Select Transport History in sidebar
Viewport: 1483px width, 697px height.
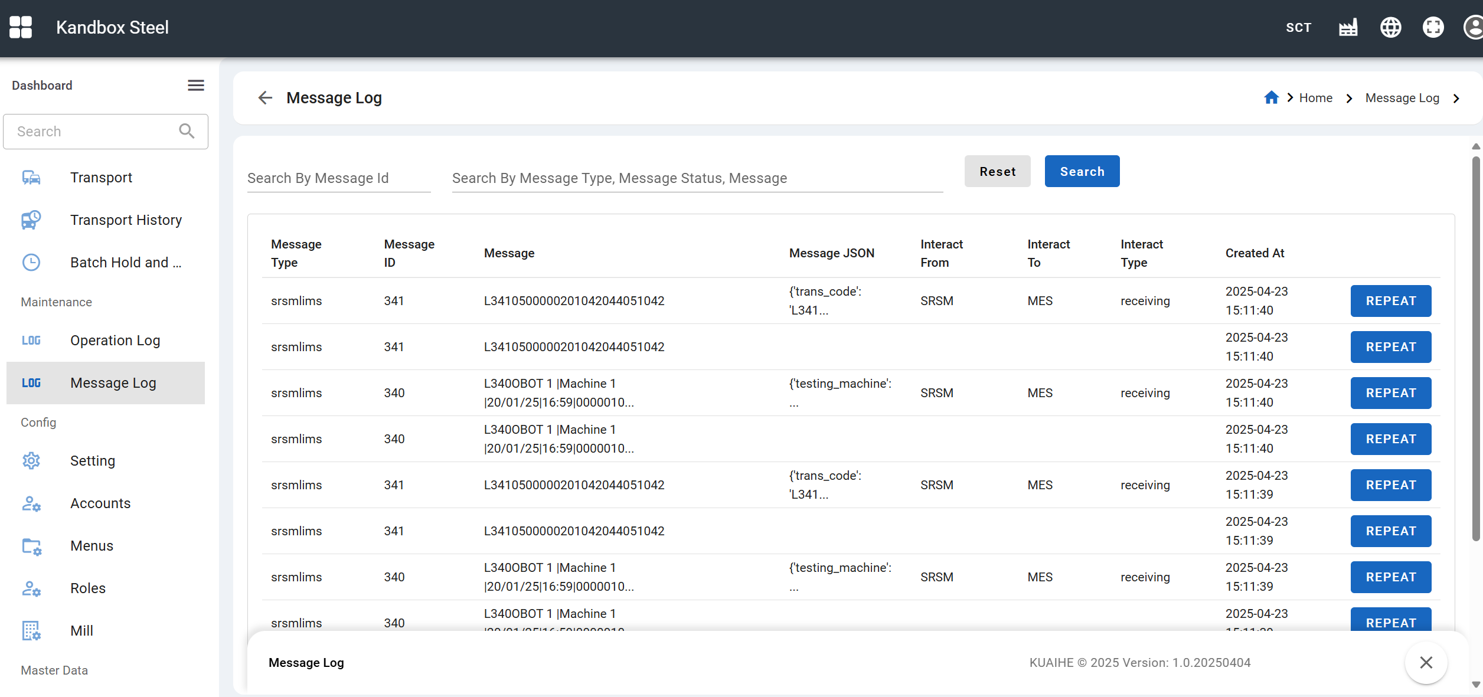pos(126,220)
